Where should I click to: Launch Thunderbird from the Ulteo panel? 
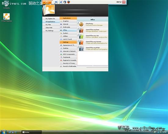tap(65, 2)
